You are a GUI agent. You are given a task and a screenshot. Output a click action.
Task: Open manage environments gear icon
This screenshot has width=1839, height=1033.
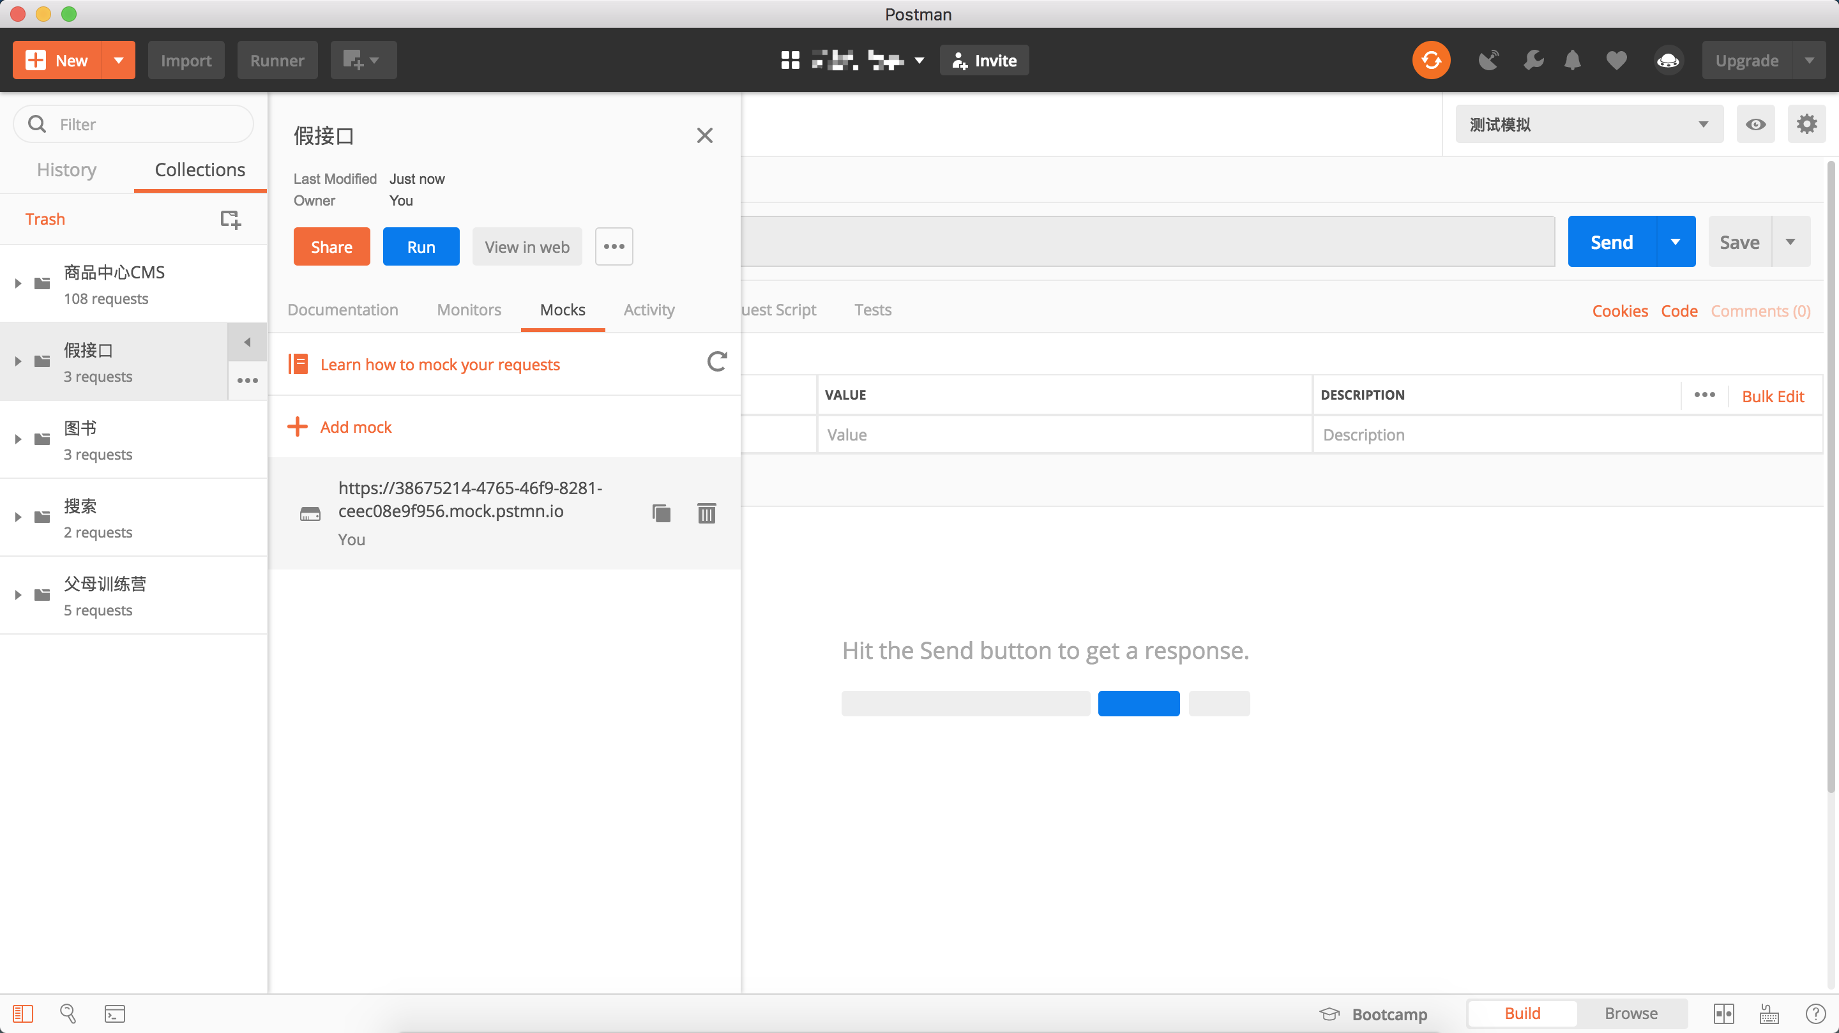click(x=1806, y=124)
